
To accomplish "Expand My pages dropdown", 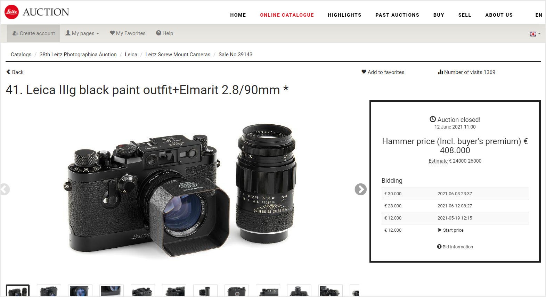I will click(x=82, y=33).
